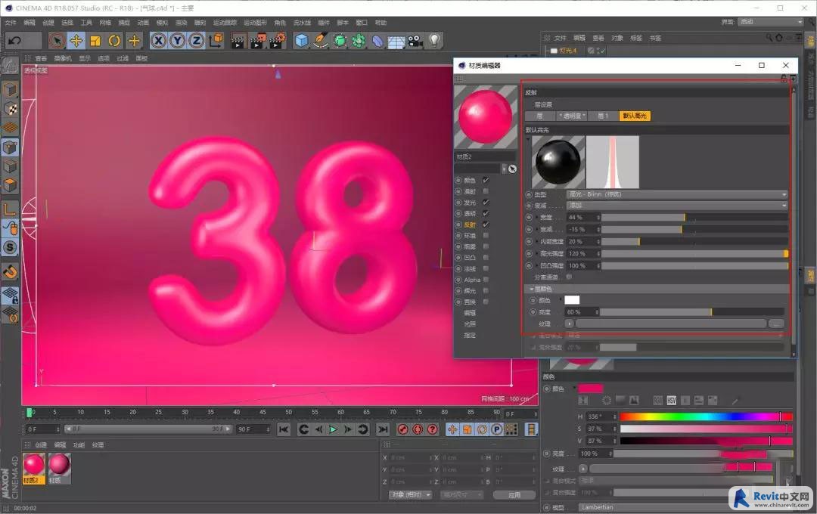Click the coordinate system cube icon

[216, 40]
